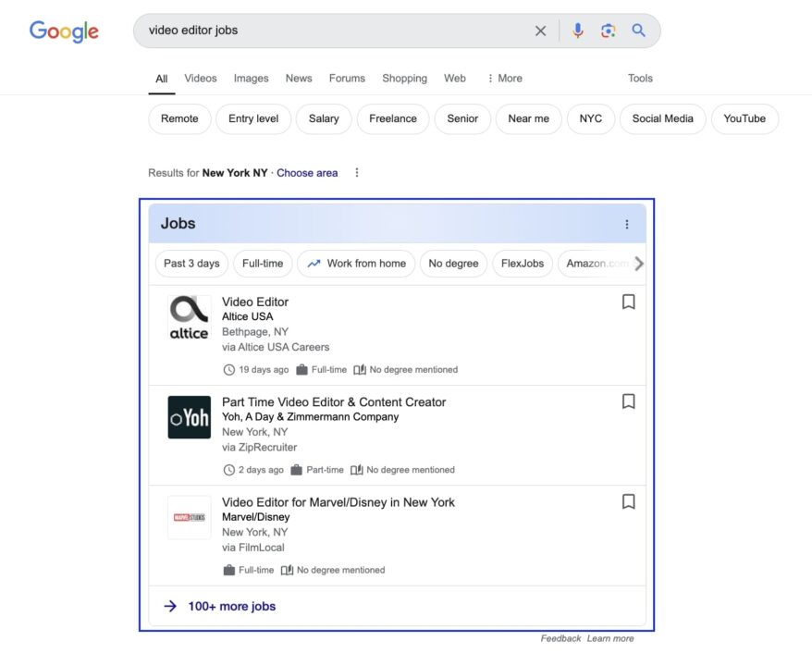
Task: Filter jobs by Full-time
Action: (263, 264)
